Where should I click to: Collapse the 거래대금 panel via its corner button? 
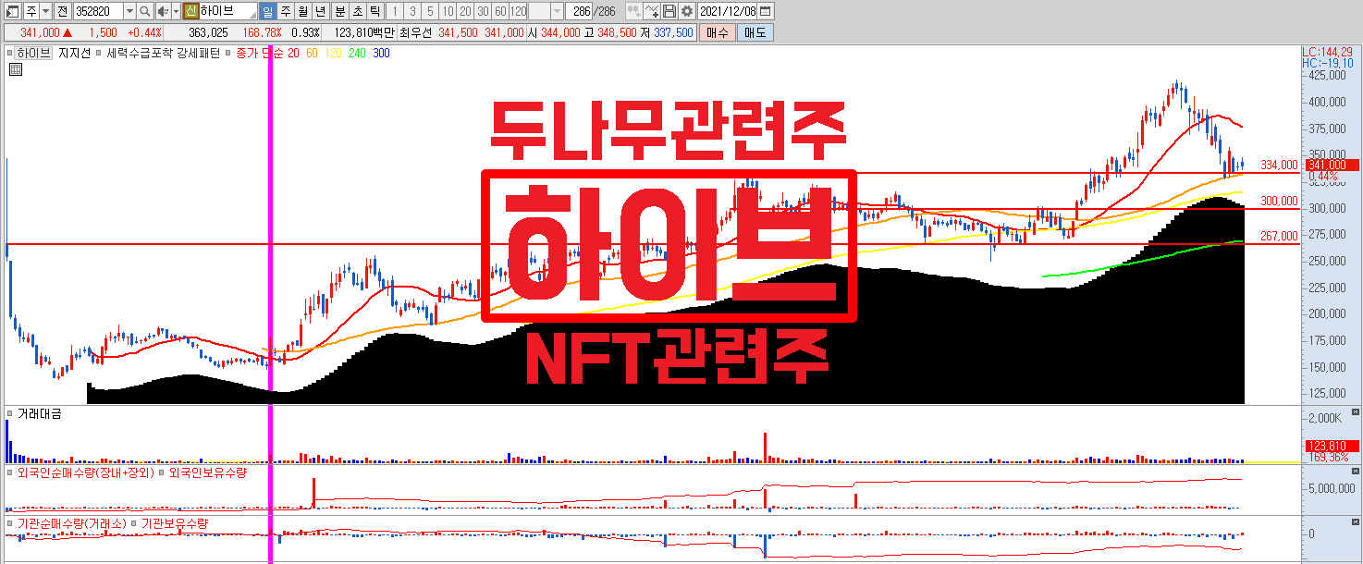point(1357,412)
